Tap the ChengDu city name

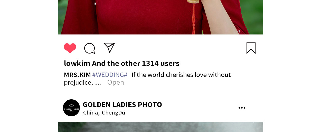[114, 113]
